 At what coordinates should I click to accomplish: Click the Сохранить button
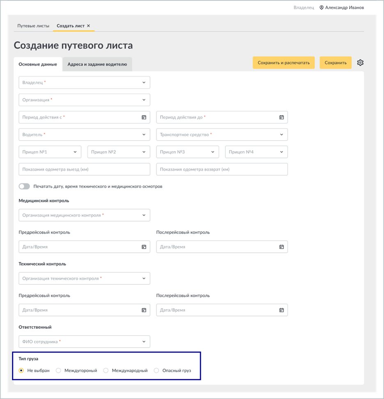(x=336, y=62)
